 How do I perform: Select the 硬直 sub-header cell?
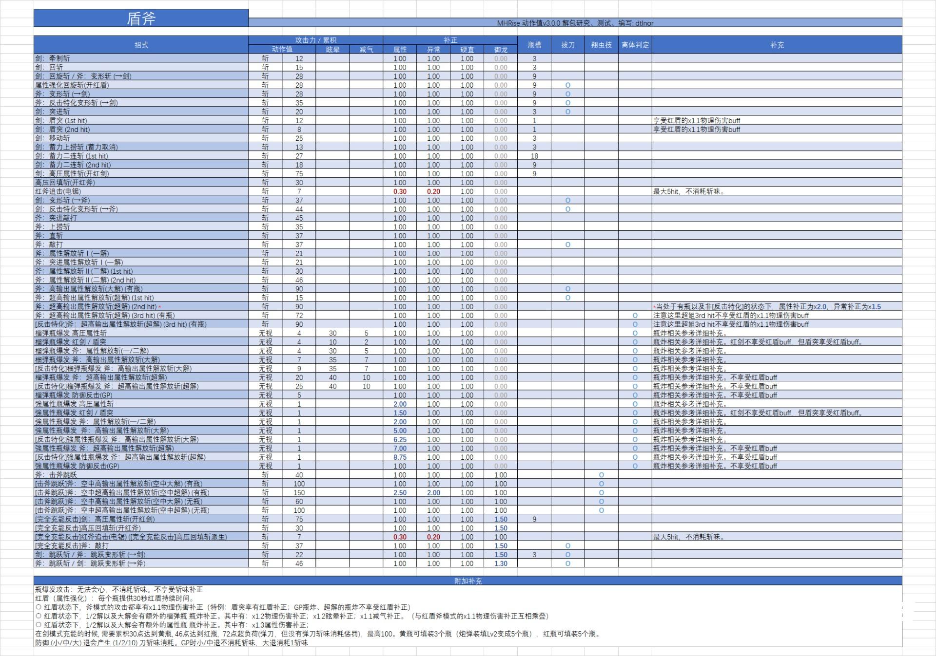pos(467,49)
